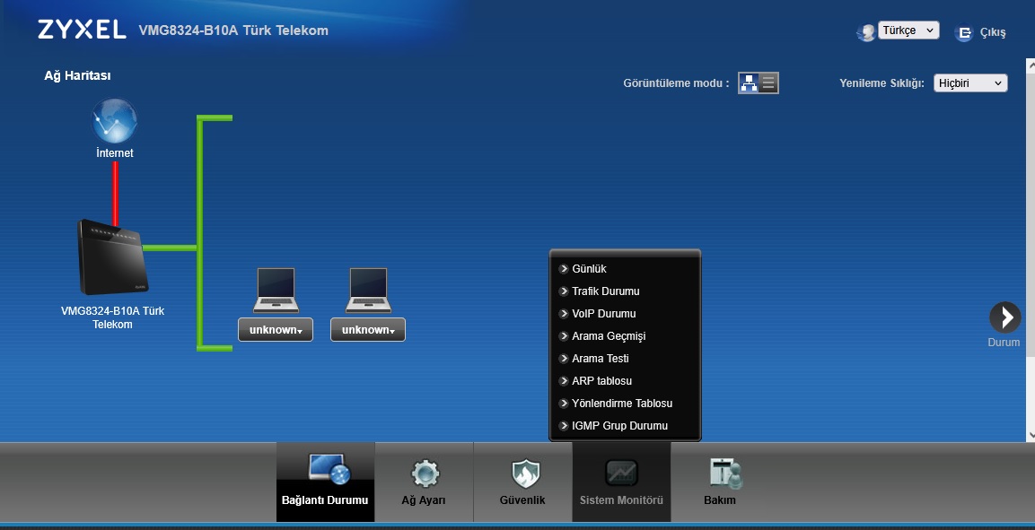Click the Görüntüleme modu label
Image resolution: width=1035 pixels, height=530 pixels.
(x=677, y=83)
